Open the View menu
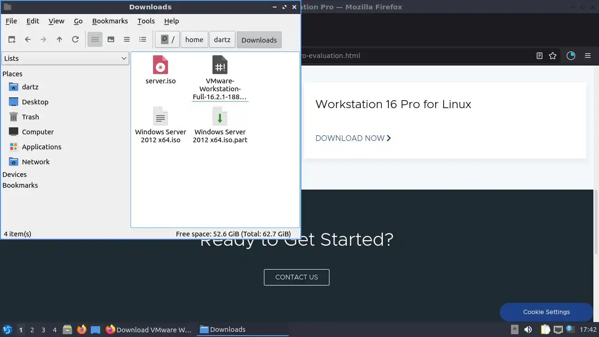The image size is (599, 337). (x=56, y=21)
